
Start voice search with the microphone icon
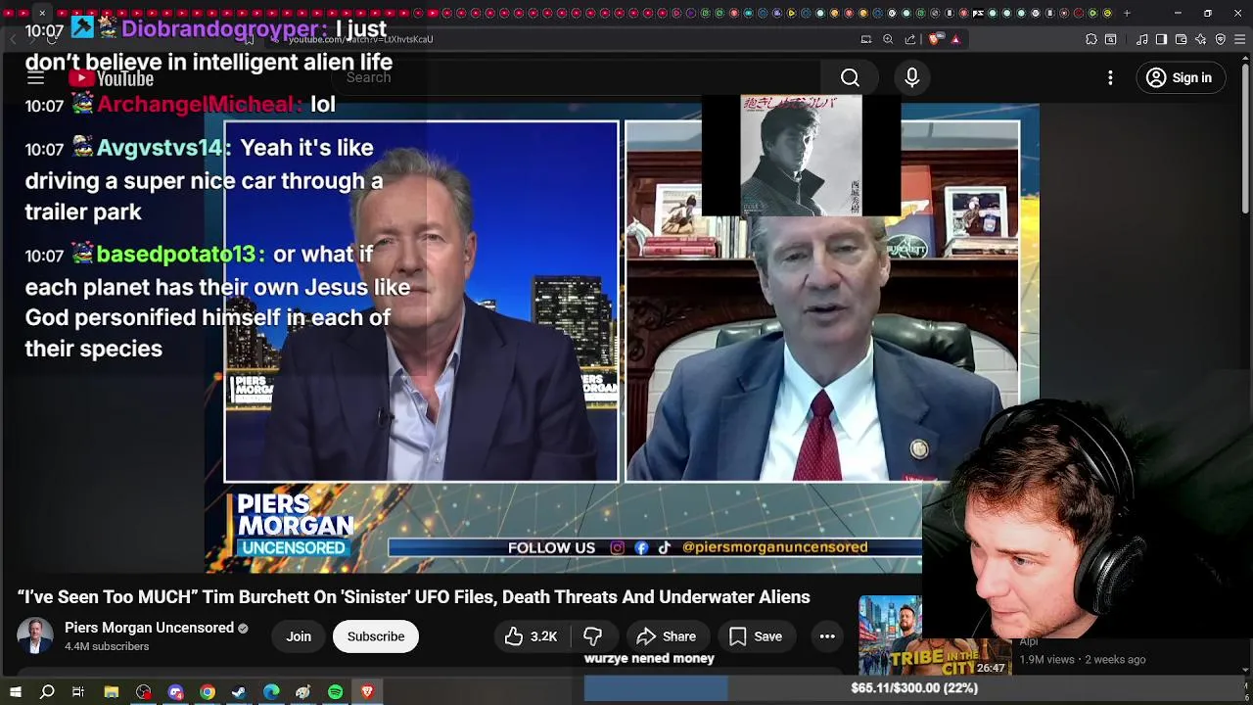tap(911, 78)
